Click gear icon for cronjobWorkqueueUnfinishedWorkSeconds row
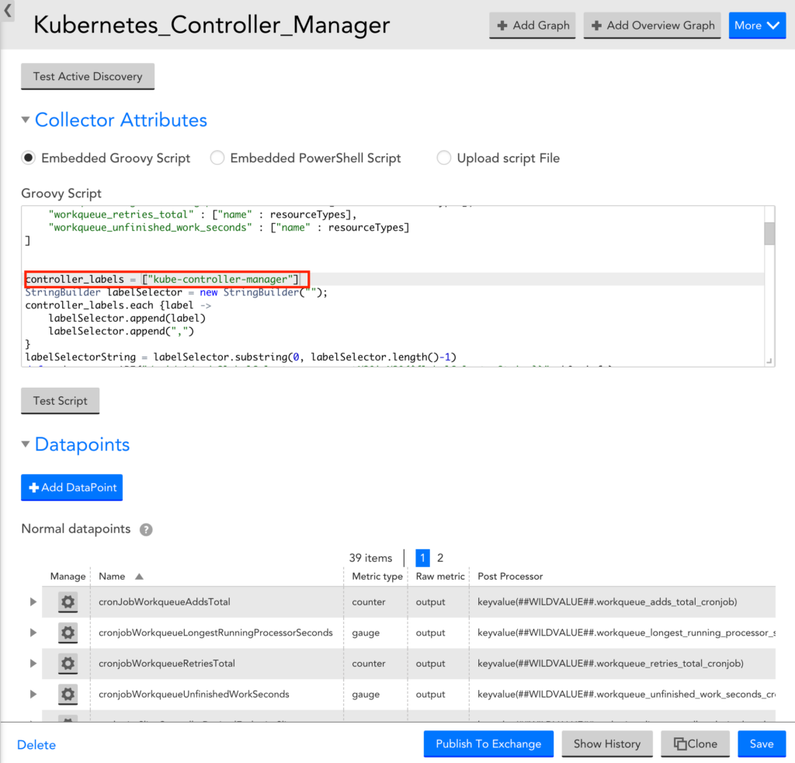The height and width of the screenshot is (763, 795). pyautogui.click(x=68, y=694)
